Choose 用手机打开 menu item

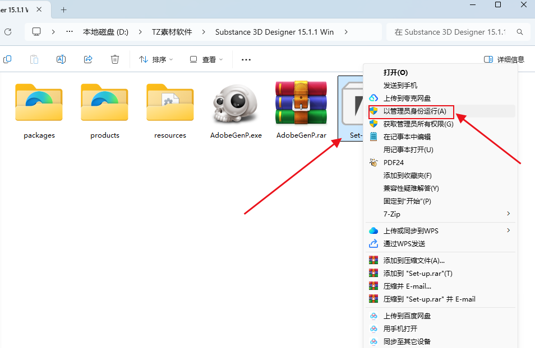[x=440, y=329]
